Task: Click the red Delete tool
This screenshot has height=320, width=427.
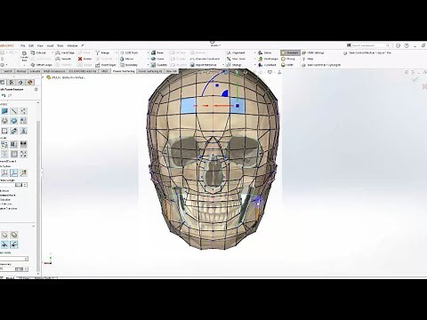Action: point(85,59)
